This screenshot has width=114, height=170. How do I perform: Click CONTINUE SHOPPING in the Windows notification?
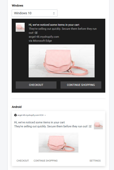(x=81, y=85)
